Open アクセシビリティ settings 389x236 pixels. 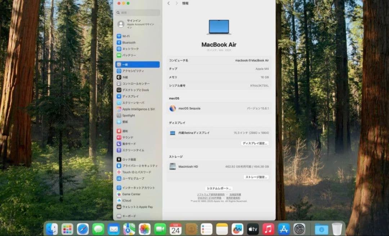tap(133, 71)
